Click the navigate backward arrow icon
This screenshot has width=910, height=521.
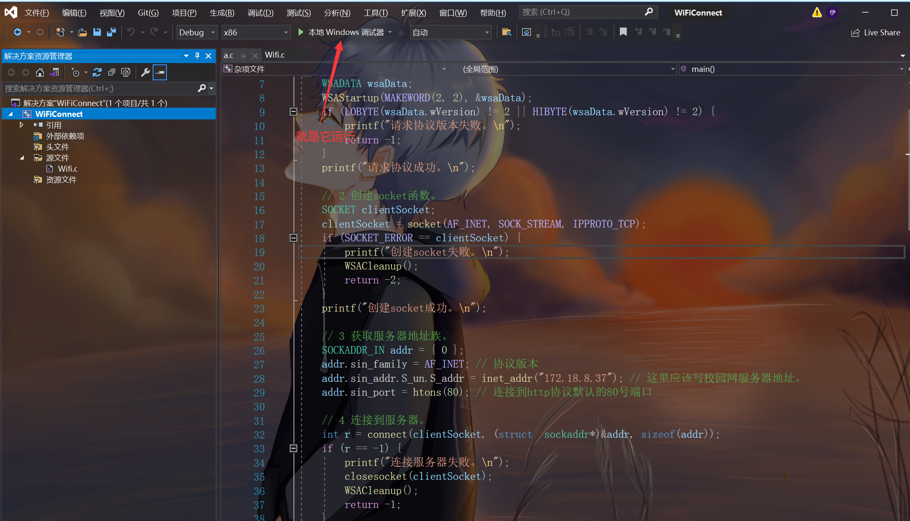point(18,32)
